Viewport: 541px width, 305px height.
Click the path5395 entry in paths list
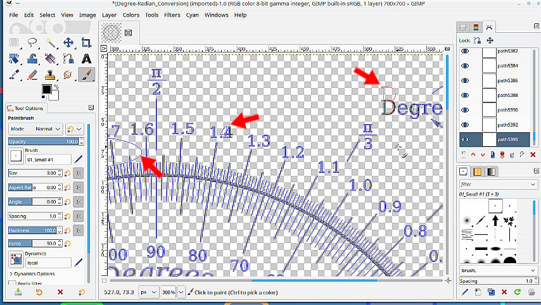pos(507,140)
